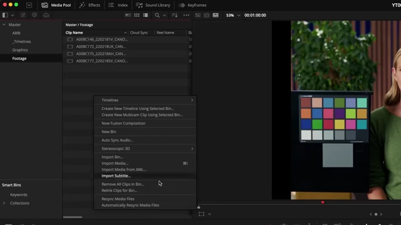Choose Import Subtitle from context menu
The image size is (401, 225).
(x=145, y=176)
